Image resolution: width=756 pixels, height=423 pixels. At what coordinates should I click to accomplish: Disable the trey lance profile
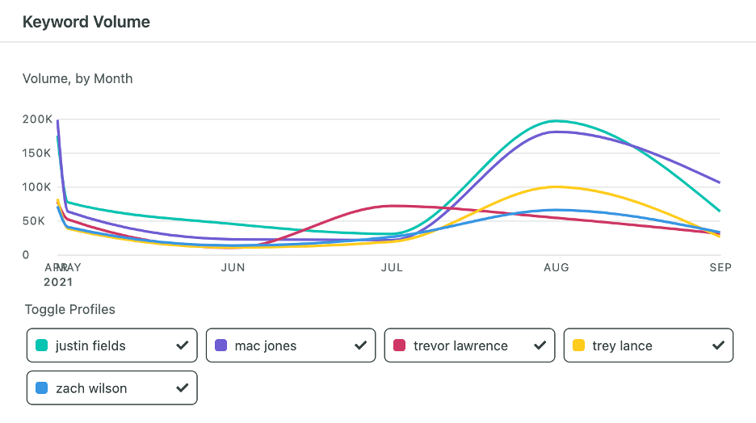point(648,346)
